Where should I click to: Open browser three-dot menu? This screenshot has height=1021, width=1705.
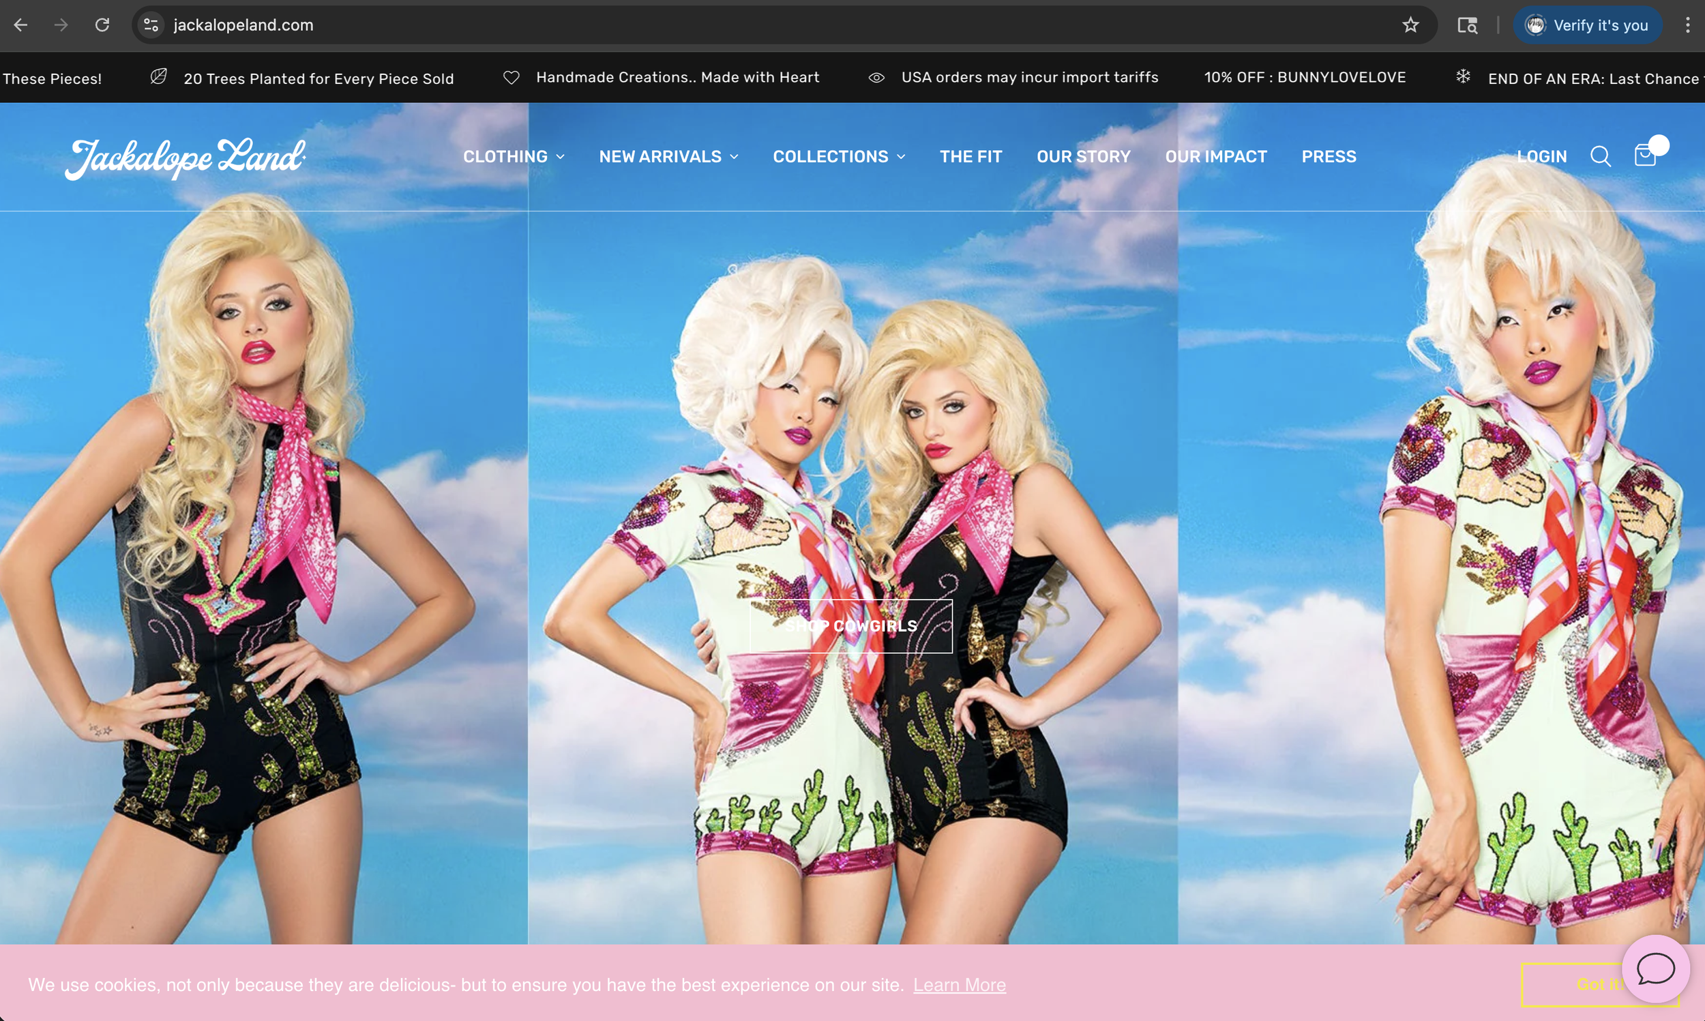(x=1687, y=25)
